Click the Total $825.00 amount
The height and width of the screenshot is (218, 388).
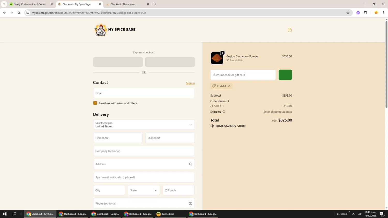[x=285, y=120]
